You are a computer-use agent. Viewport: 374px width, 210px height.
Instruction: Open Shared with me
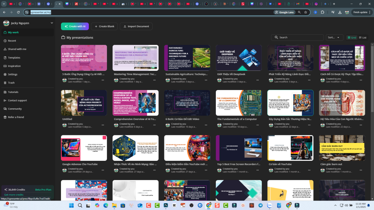(17, 49)
